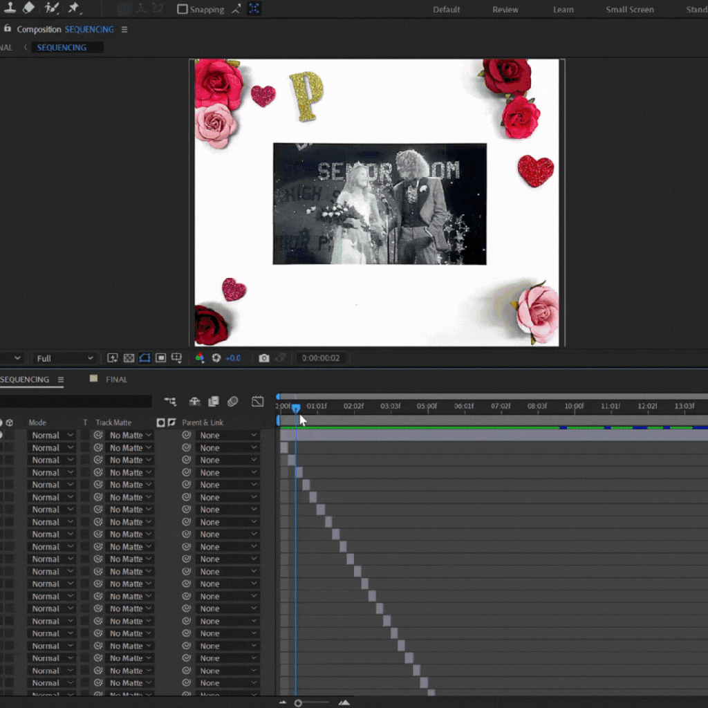
Task: Toggle the transparency grid in the viewer
Action: (x=129, y=358)
